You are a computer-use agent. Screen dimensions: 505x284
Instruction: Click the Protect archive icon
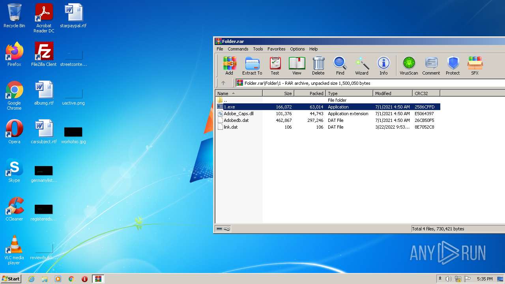coord(453,65)
